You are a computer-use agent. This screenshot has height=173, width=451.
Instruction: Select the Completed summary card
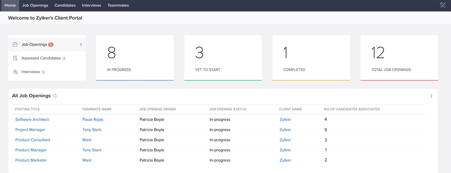coord(311,58)
